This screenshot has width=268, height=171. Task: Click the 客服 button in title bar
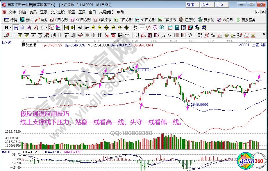click(x=191, y=5)
